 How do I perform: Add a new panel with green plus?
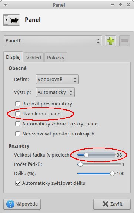[111, 41]
